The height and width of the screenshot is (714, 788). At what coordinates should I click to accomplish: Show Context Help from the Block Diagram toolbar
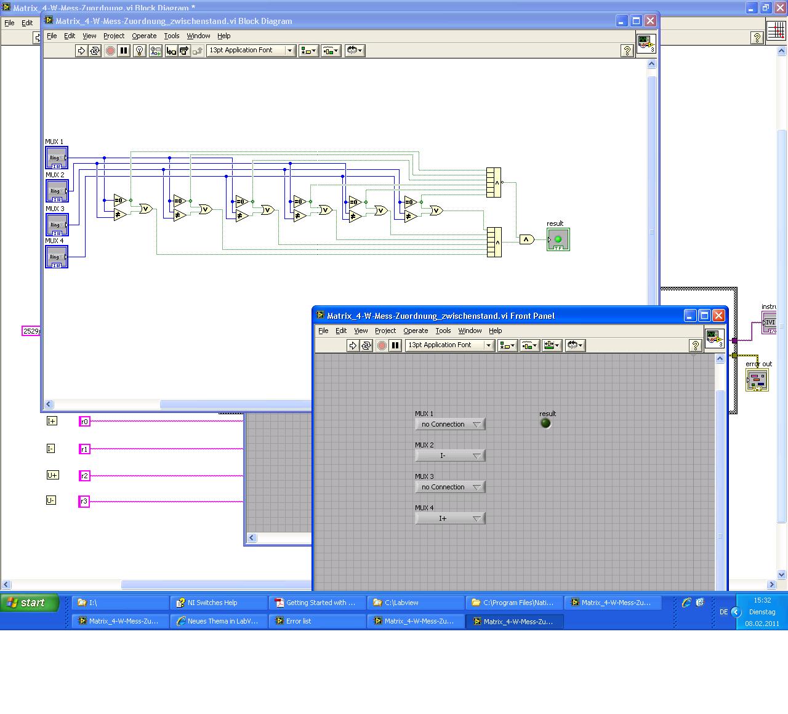point(627,51)
